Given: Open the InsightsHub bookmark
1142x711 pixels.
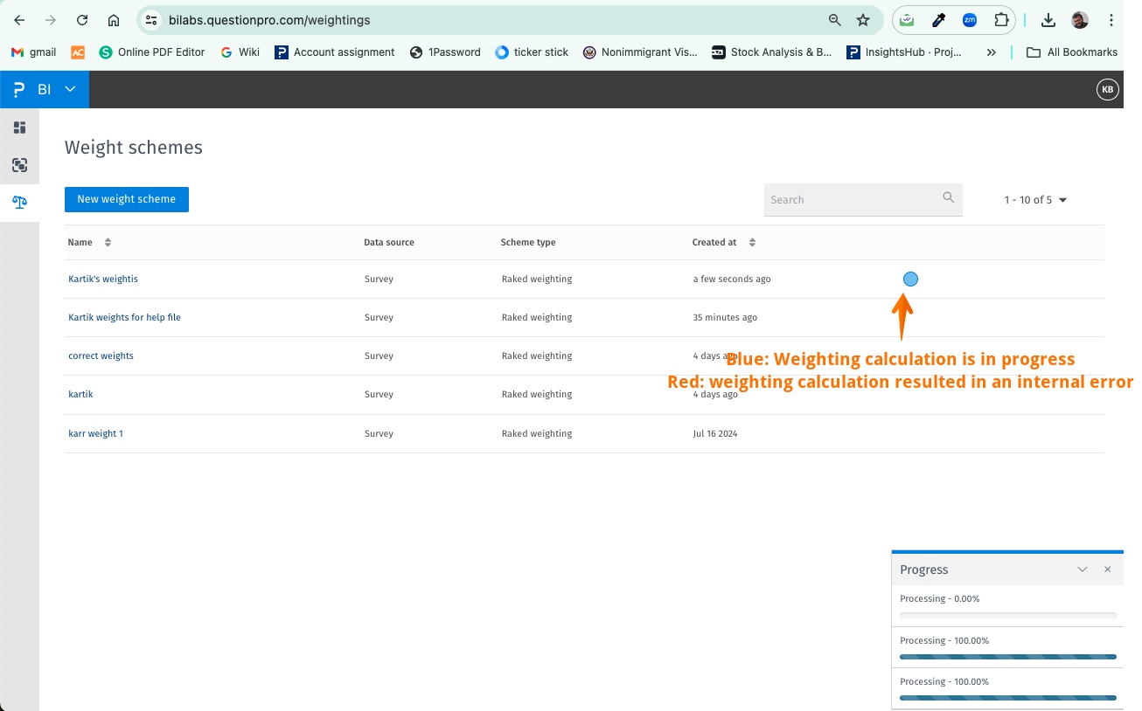Looking at the screenshot, I should click(904, 52).
